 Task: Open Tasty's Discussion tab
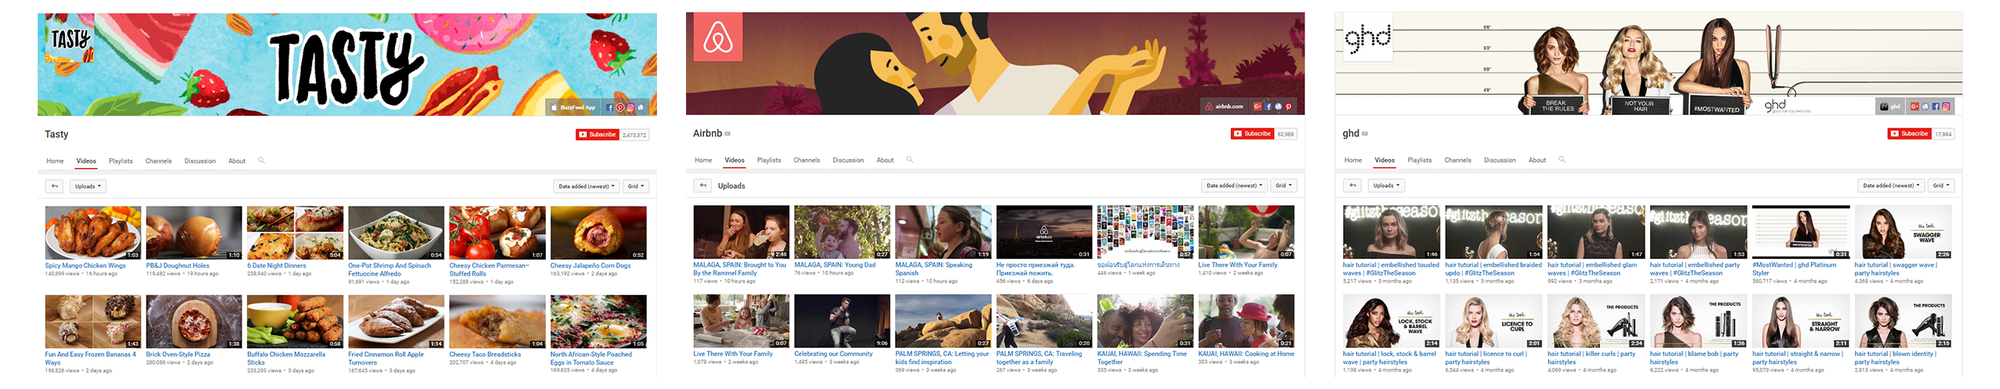click(x=200, y=161)
